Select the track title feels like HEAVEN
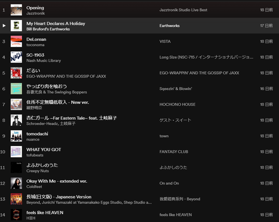 [45, 213]
